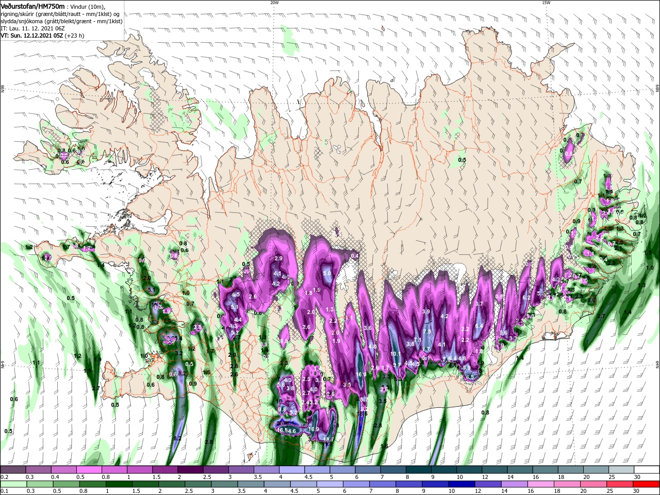Screen dimensions: 660x495
Task: Click the 4.5 swatch in the upper legend row
Action: 317,470
